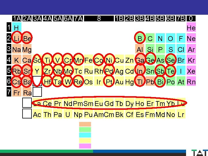This screenshot has width=208, height=156.
Task: Click the cyan legend color swatch
Action: [x=85, y=135]
